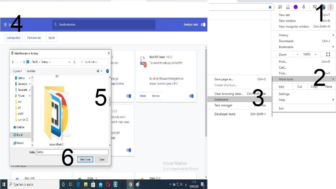Expand the dialog path history dropdown chevron
The height and width of the screenshot is (189, 336).
pos(69,62)
